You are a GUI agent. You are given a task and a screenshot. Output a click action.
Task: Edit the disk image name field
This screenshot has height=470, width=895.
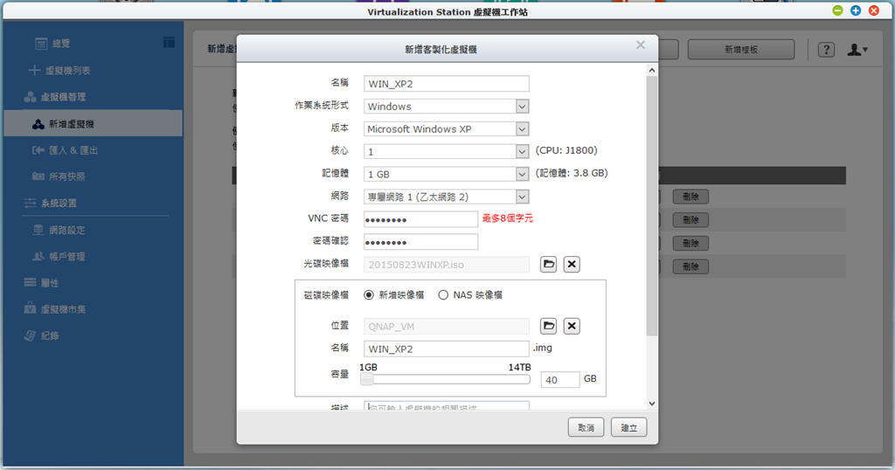pos(447,349)
